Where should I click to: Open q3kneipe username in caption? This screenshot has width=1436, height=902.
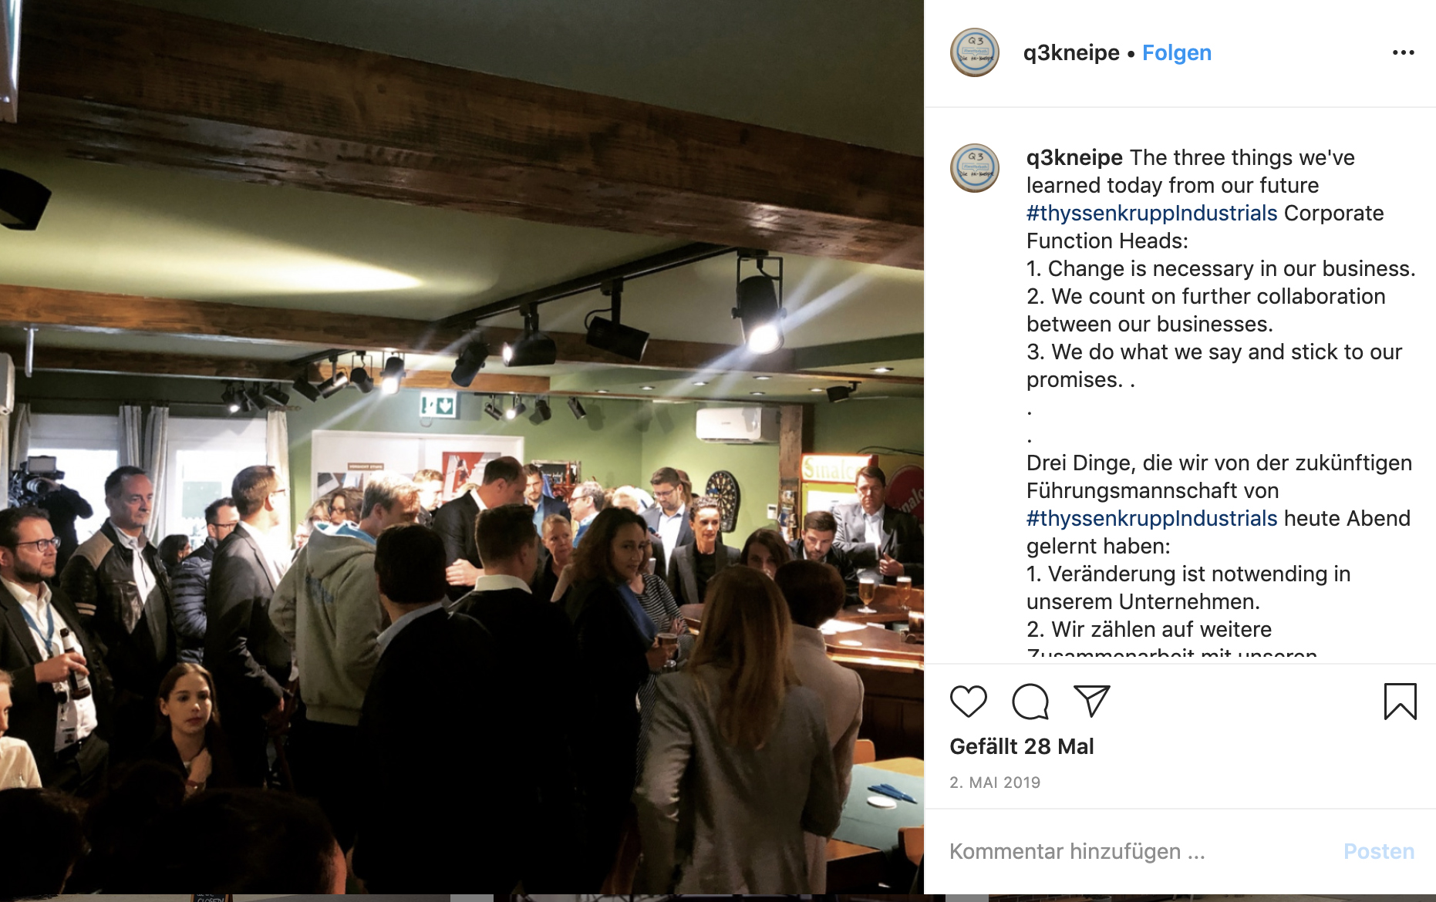tap(1074, 157)
